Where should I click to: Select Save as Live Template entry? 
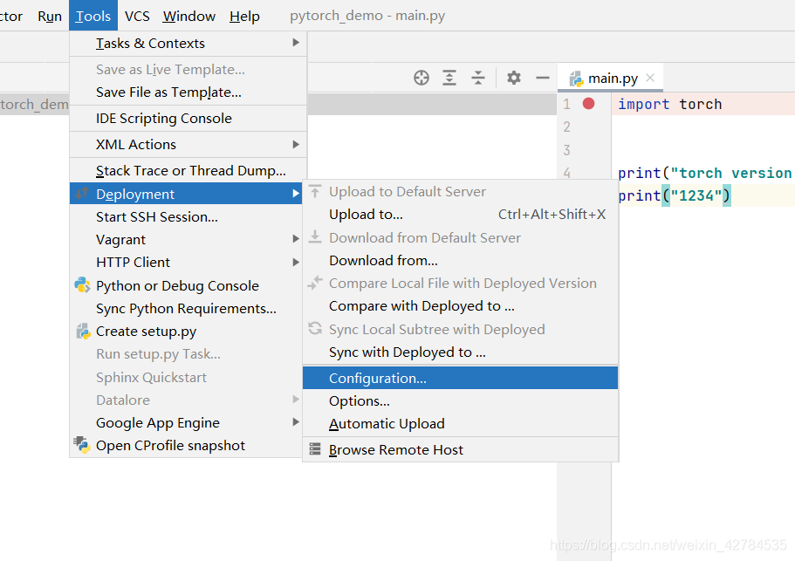click(x=188, y=70)
